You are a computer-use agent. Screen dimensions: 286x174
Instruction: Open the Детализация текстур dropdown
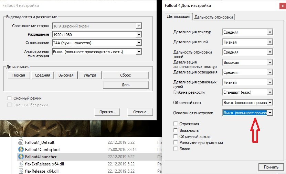click(270, 32)
